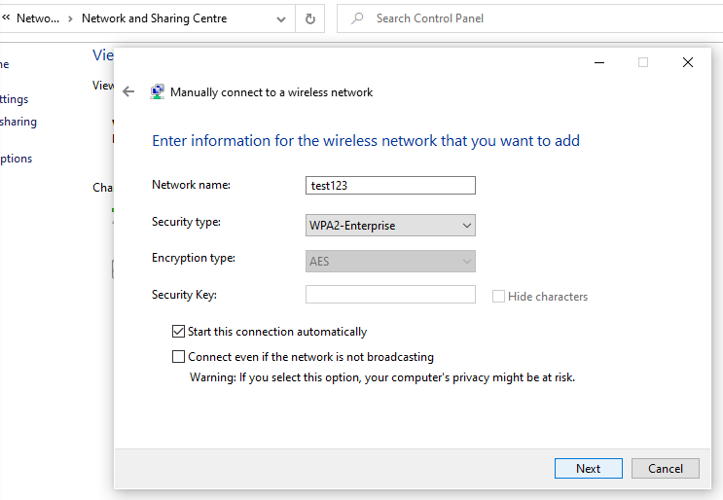723x500 pixels.
Task: Select the Network and Sharing Centre breadcrumb
Action: [154, 18]
